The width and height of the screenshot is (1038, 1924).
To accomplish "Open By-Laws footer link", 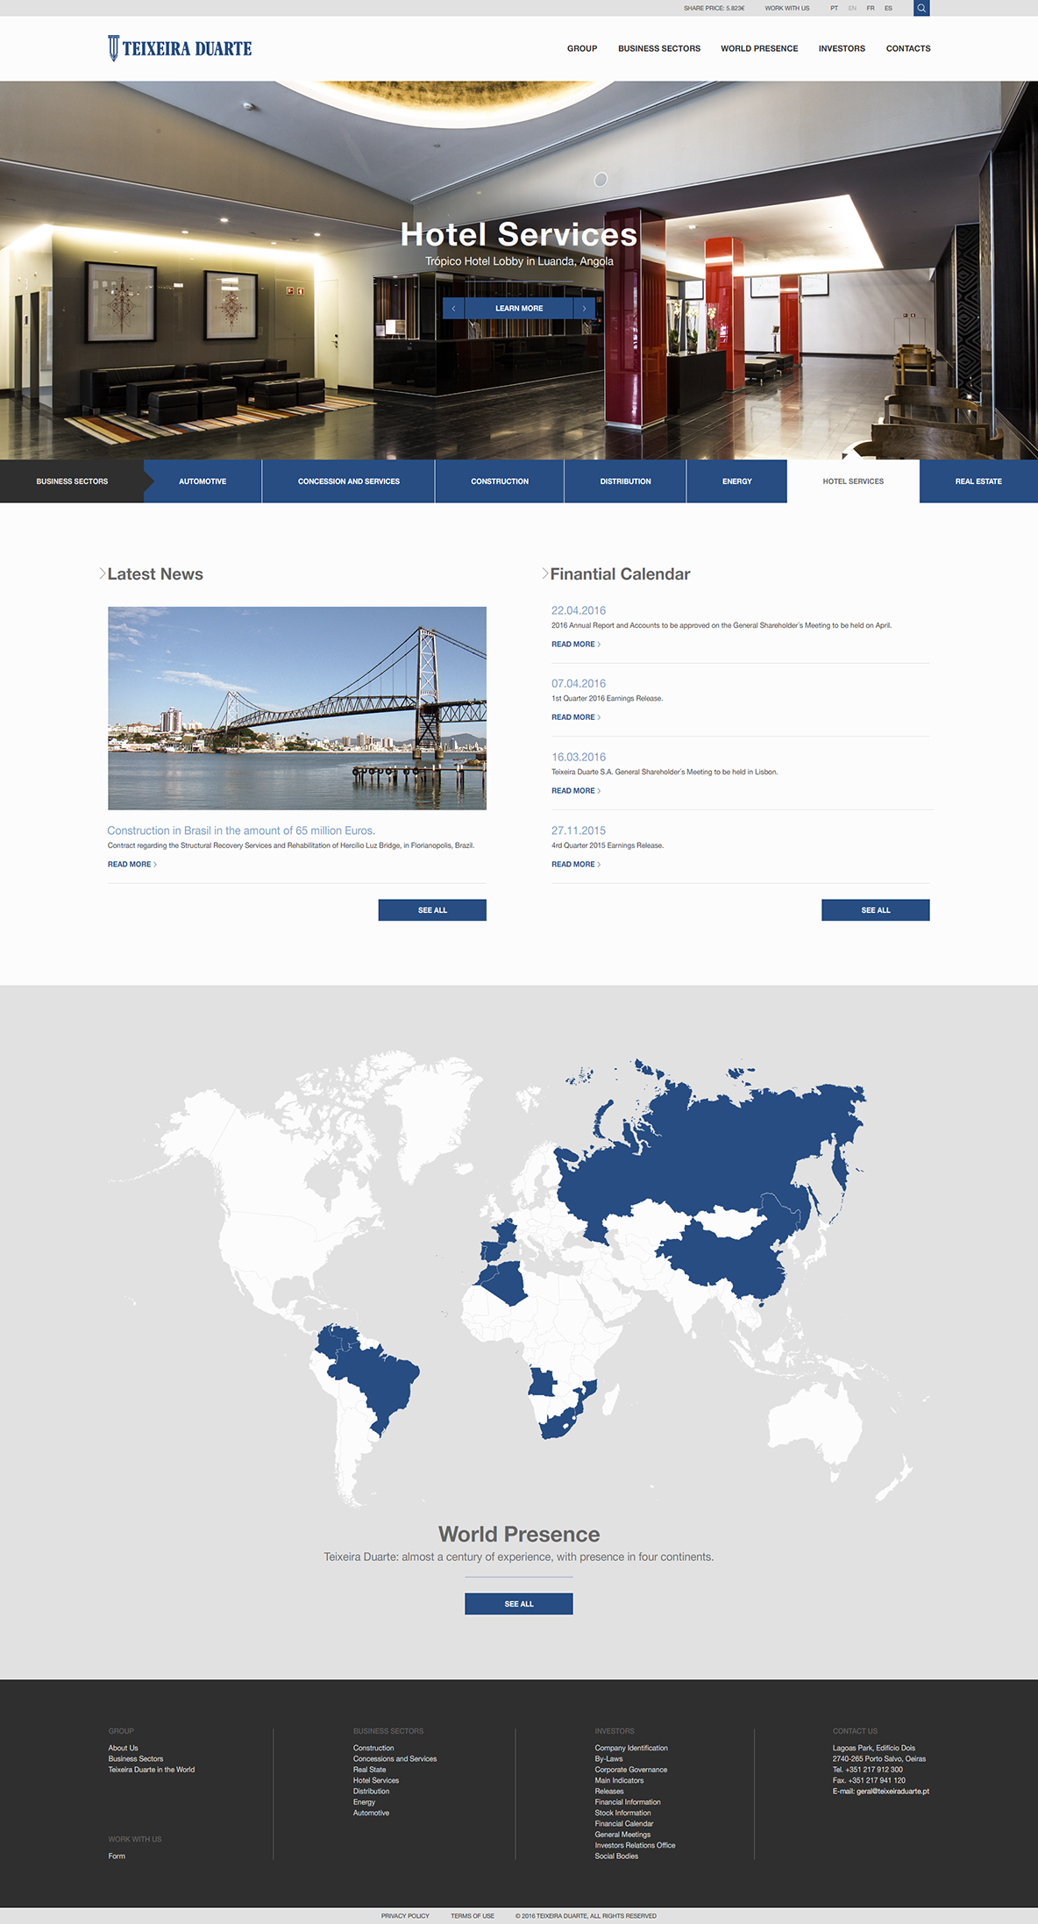I will coord(608,1758).
